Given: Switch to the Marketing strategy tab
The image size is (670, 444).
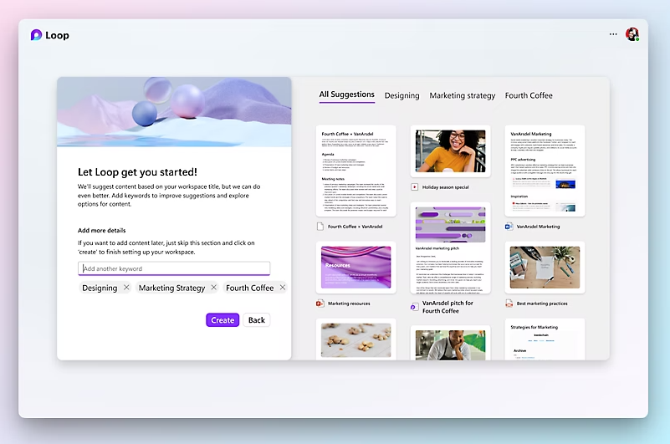Looking at the screenshot, I should 463,95.
